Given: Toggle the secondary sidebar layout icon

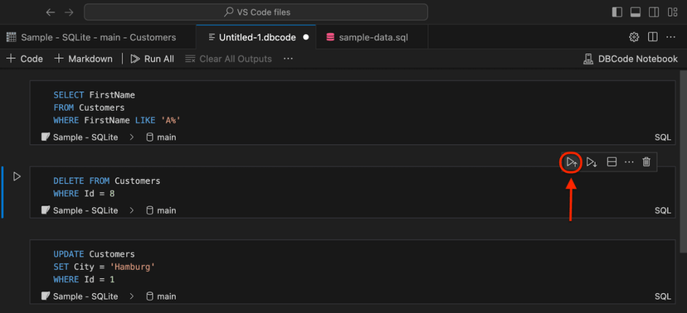Looking at the screenshot, I should click(654, 12).
